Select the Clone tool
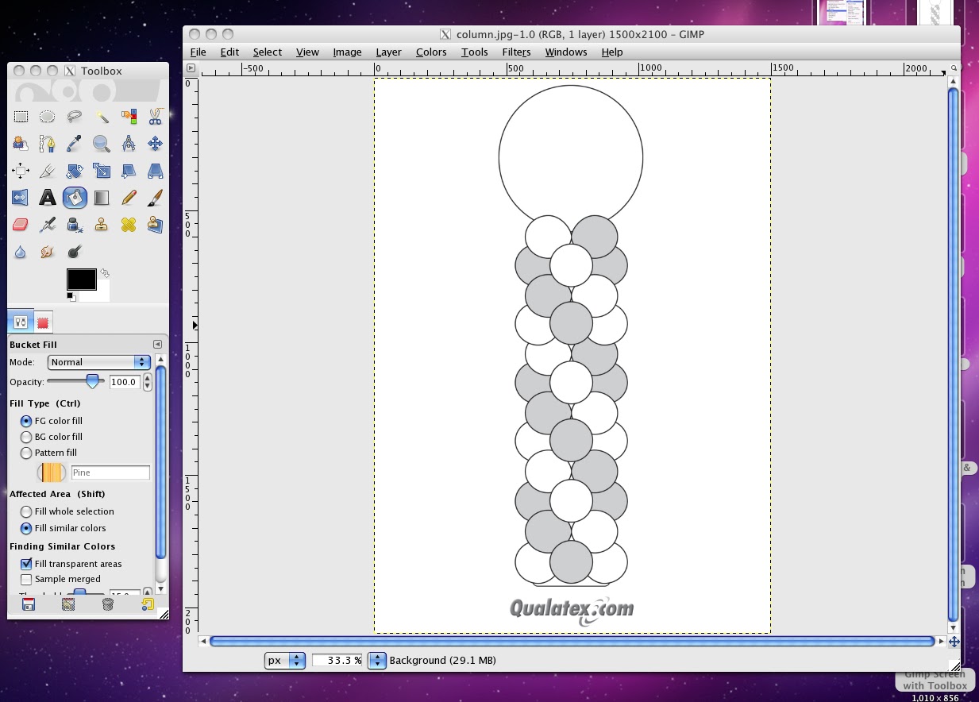 click(101, 225)
